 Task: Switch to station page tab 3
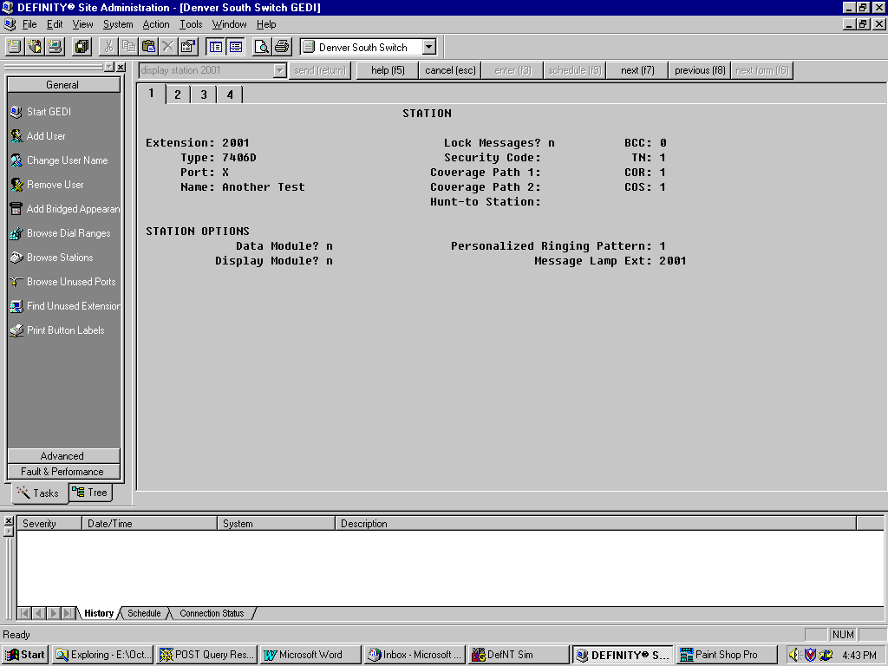(204, 95)
